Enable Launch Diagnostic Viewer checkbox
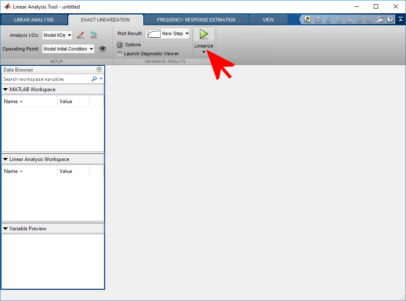The height and width of the screenshot is (301, 406). pos(120,54)
